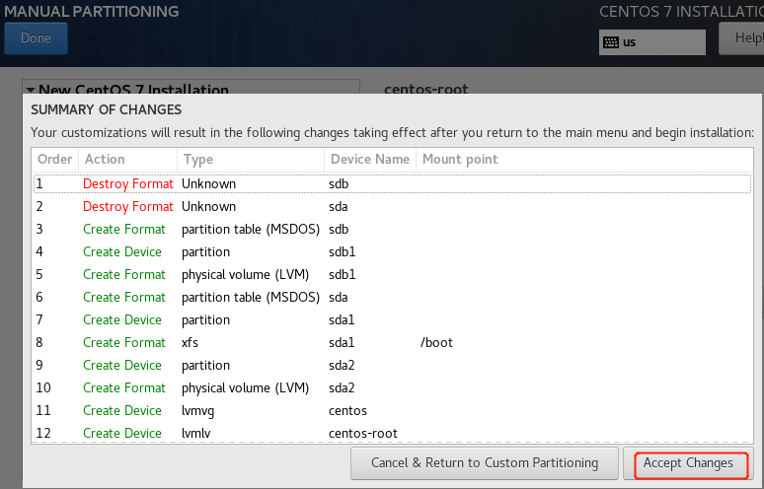Click Device Name column header
This screenshot has height=489, width=764.
pyautogui.click(x=370, y=160)
